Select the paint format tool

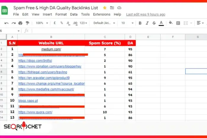(x=28, y=23)
